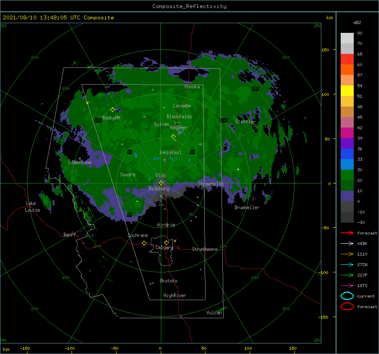Select the RedDeer city label
Screen dimensions: 379x354
point(179,128)
